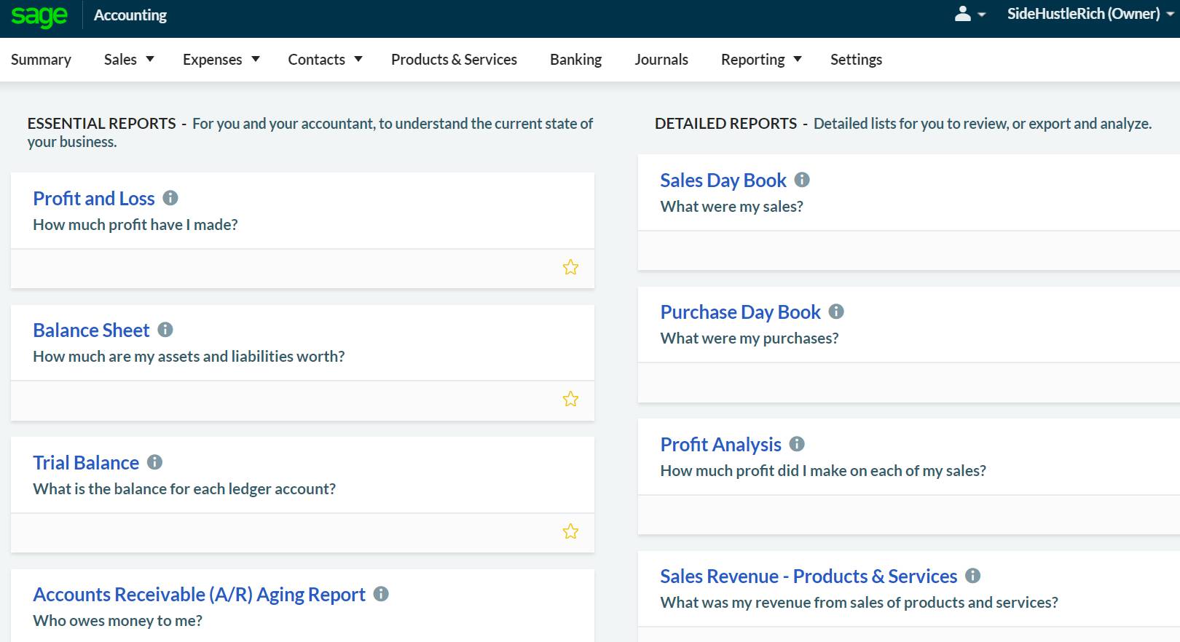Show info for Profit and Loss report
The width and height of the screenshot is (1180, 642).
(x=170, y=198)
